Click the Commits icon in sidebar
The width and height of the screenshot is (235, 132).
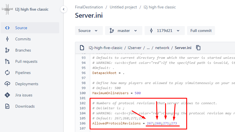[8, 39]
